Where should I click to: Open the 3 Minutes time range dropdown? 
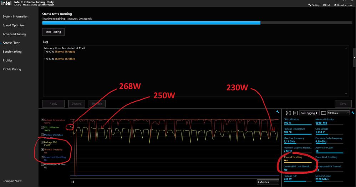pos(268,182)
